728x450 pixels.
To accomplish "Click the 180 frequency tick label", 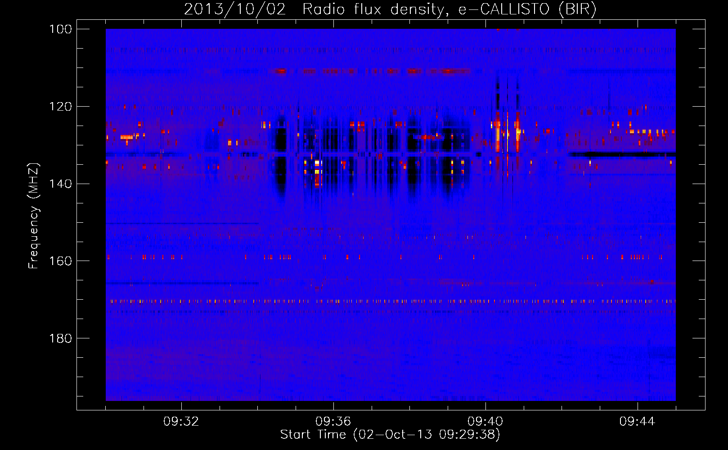I will coord(60,338).
